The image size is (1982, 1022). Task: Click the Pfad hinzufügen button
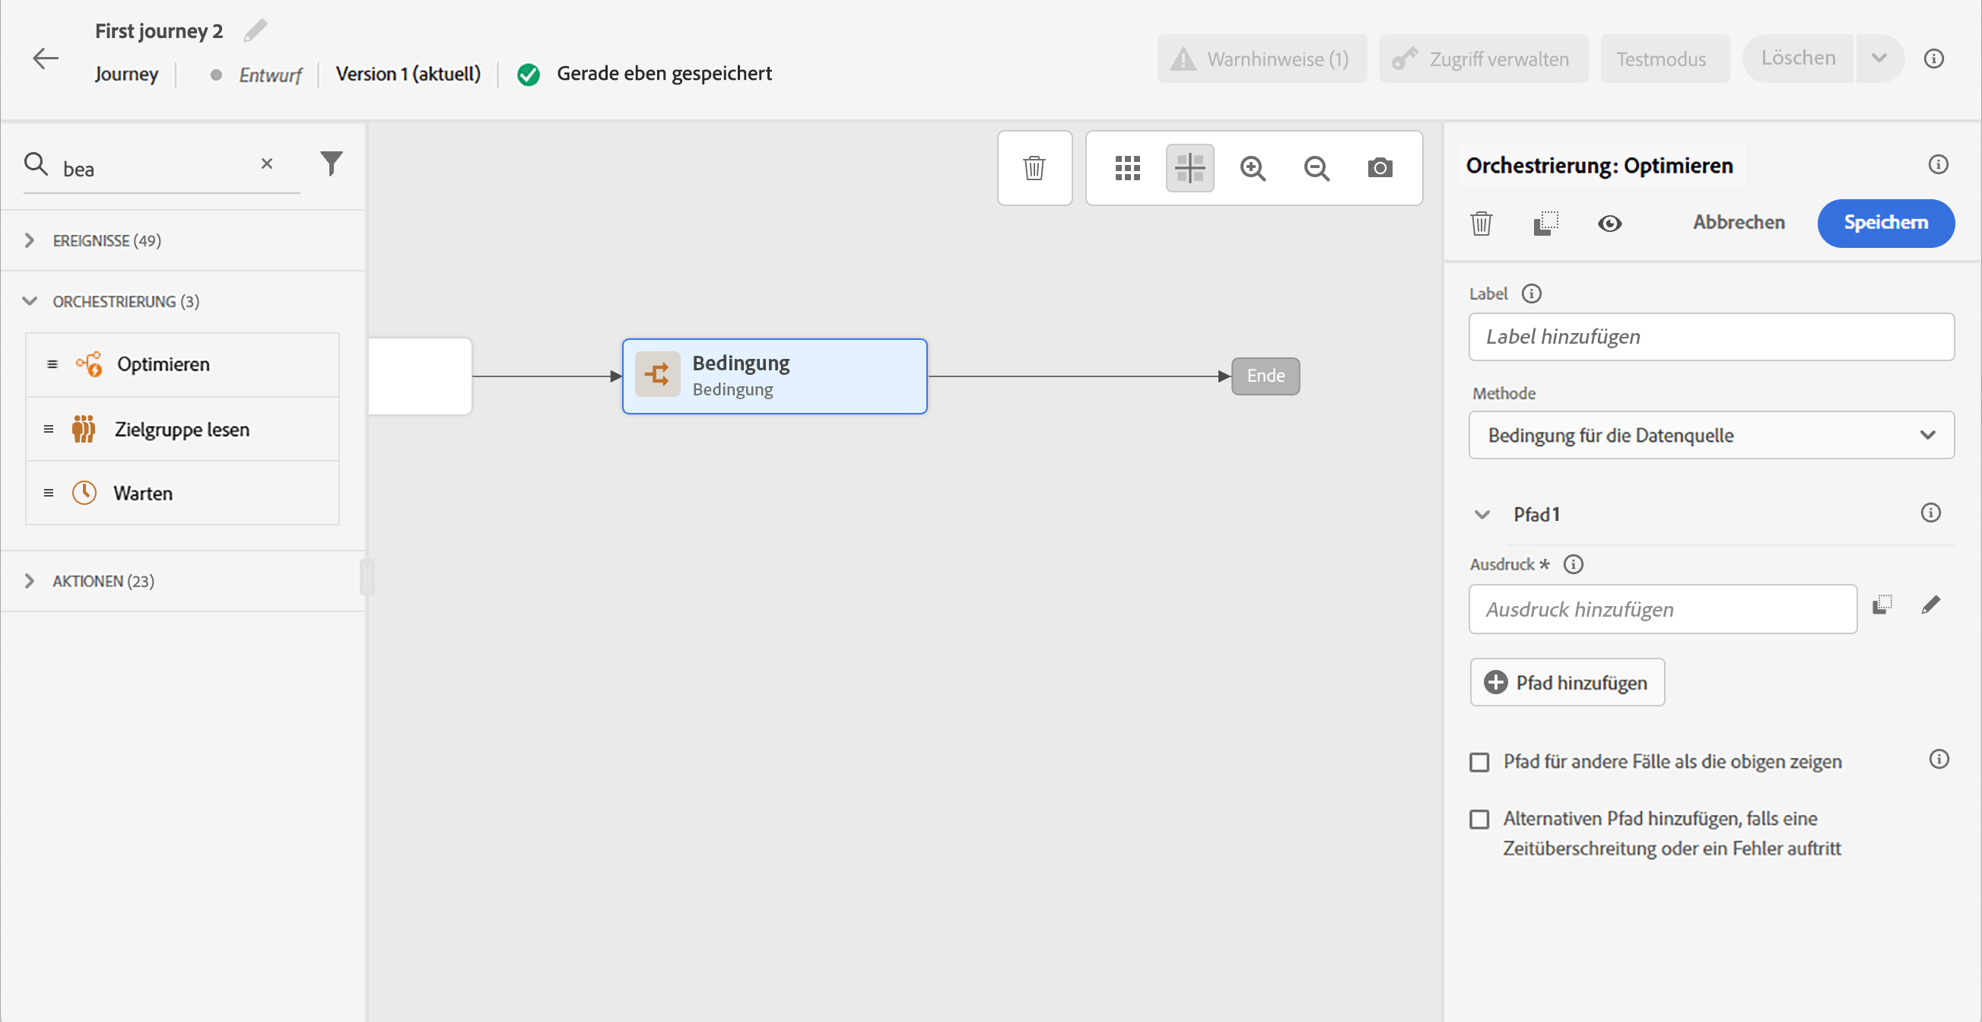pyautogui.click(x=1567, y=682)
